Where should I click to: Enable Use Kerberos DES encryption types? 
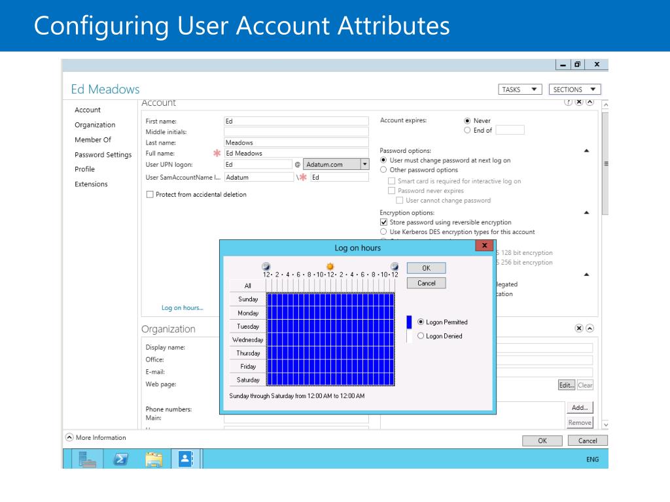(383, 232)
